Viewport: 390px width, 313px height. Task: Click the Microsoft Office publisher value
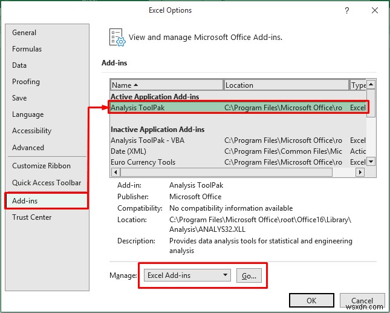pos(195,197)
